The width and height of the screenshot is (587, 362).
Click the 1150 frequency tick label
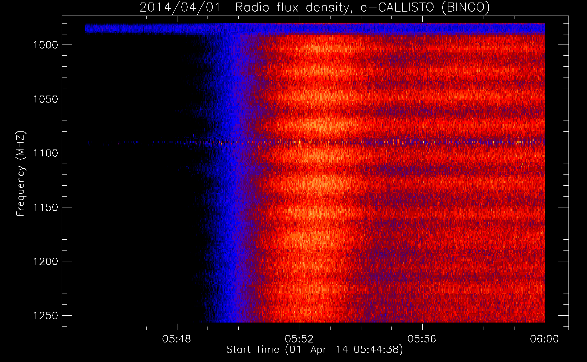46,207
